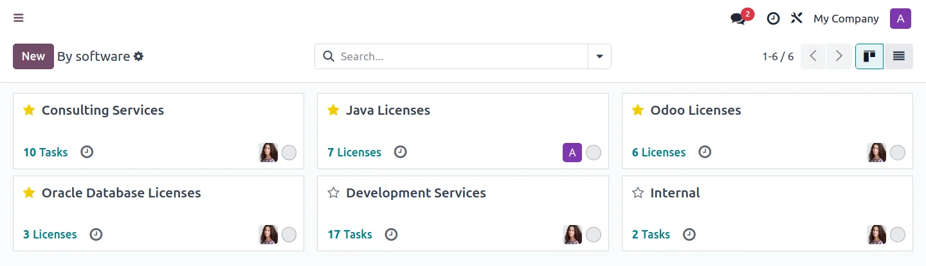Star the Internal project

637,193
